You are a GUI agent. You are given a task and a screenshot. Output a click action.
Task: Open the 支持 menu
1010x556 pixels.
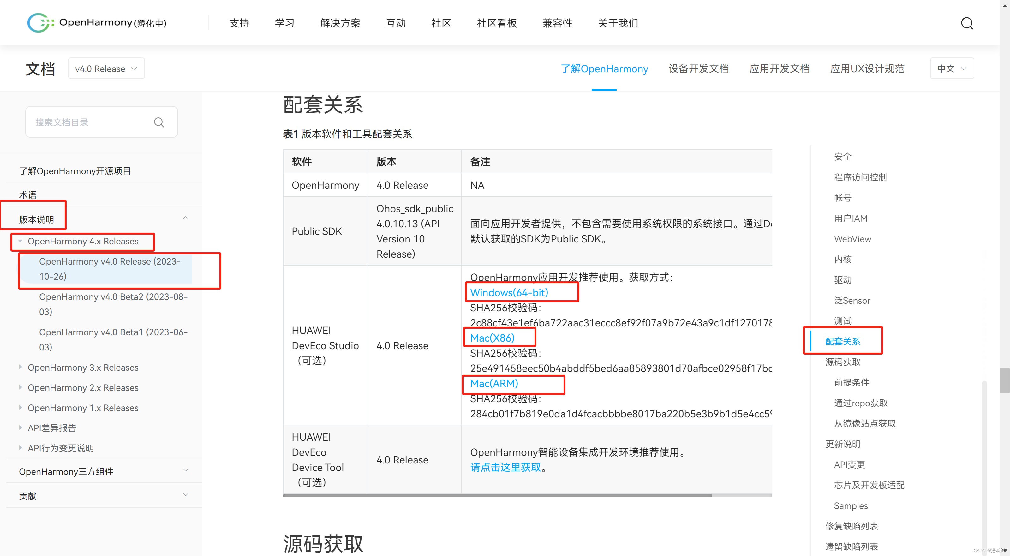click(239, 23)
